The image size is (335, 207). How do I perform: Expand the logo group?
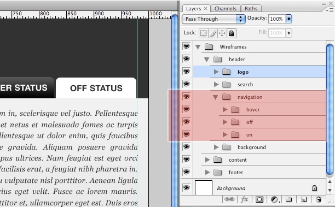[x=216, y=72]
